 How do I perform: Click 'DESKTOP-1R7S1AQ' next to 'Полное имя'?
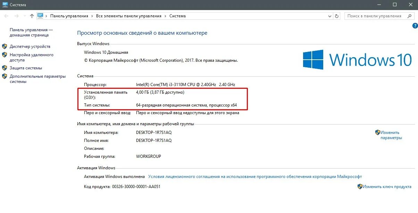[154, 140]
